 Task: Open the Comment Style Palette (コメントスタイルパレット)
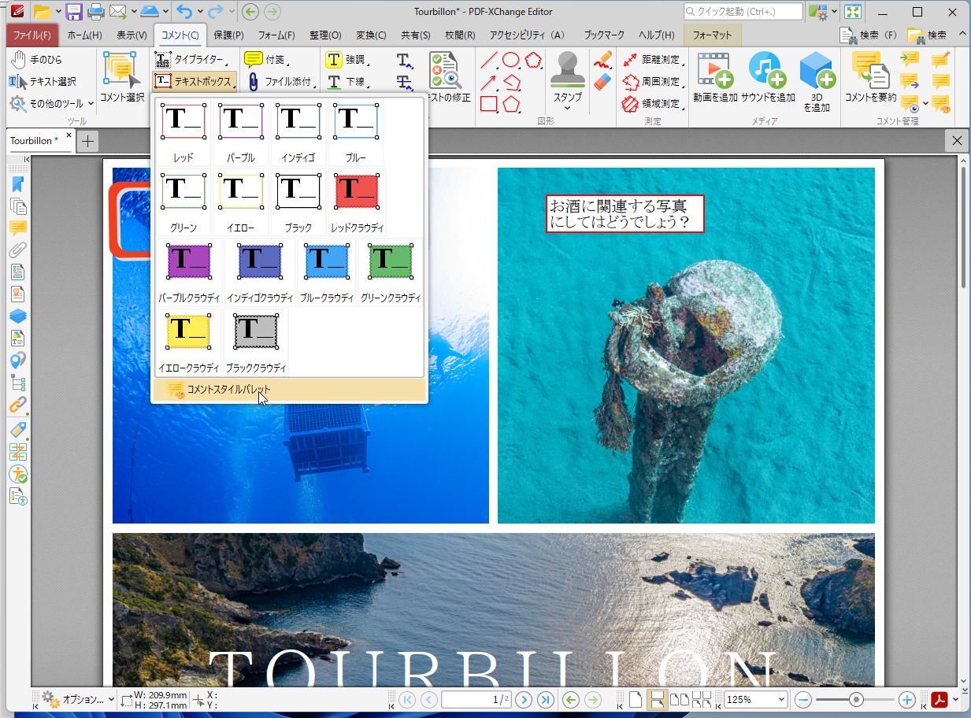[x=289, y=390]
